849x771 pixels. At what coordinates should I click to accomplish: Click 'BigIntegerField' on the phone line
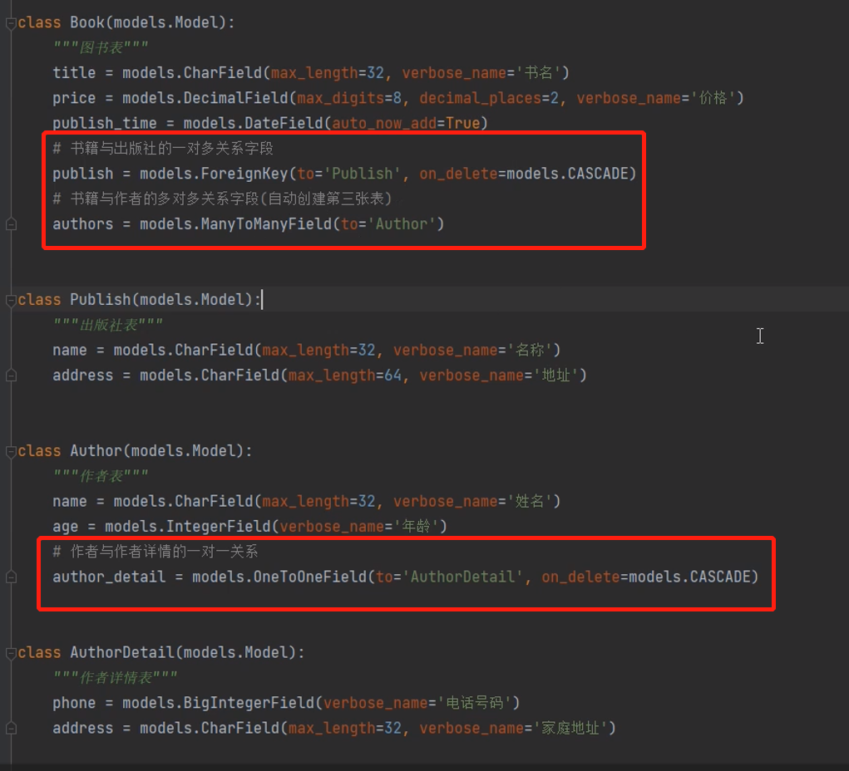[x=249, y=703]
